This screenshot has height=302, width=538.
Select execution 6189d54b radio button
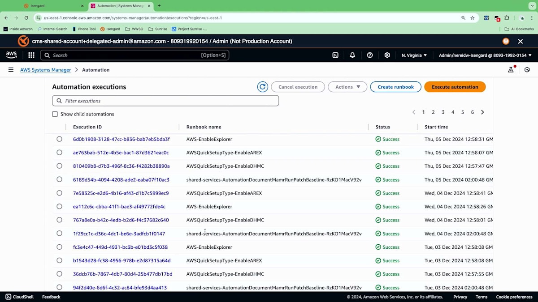pyautogui.click(x=59, y=179)
